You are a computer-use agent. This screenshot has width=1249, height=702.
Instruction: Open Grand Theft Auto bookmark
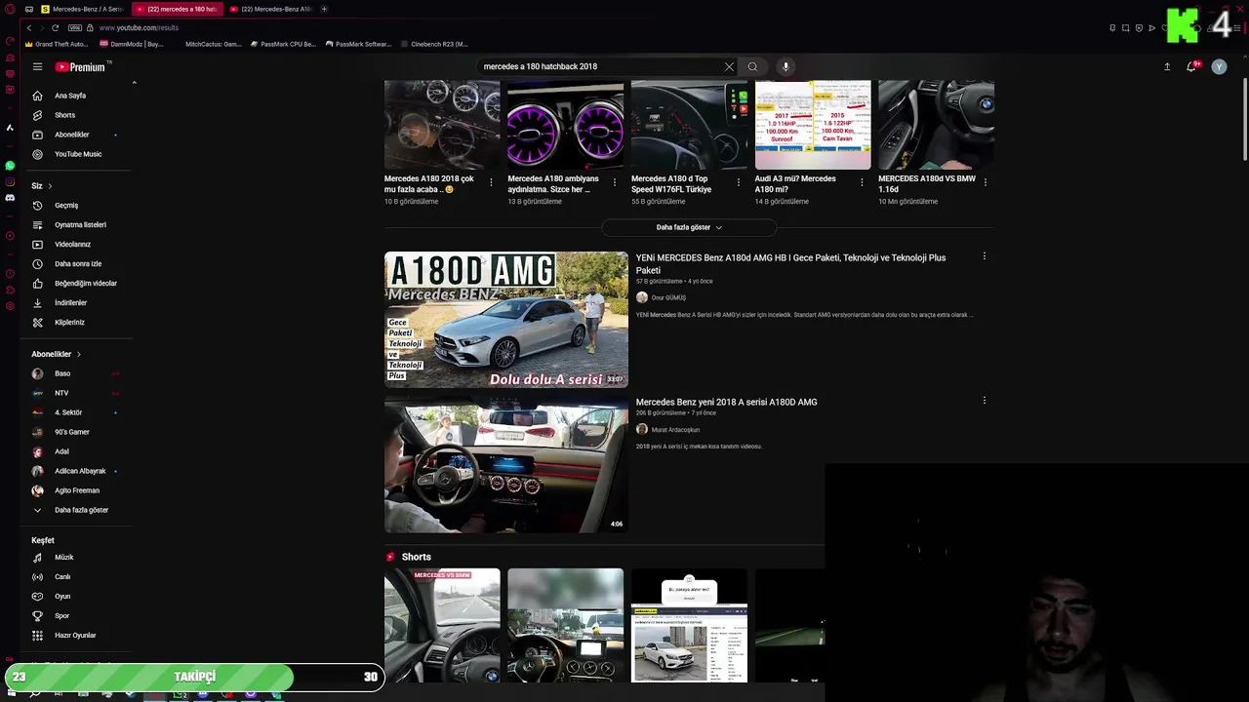57,44
